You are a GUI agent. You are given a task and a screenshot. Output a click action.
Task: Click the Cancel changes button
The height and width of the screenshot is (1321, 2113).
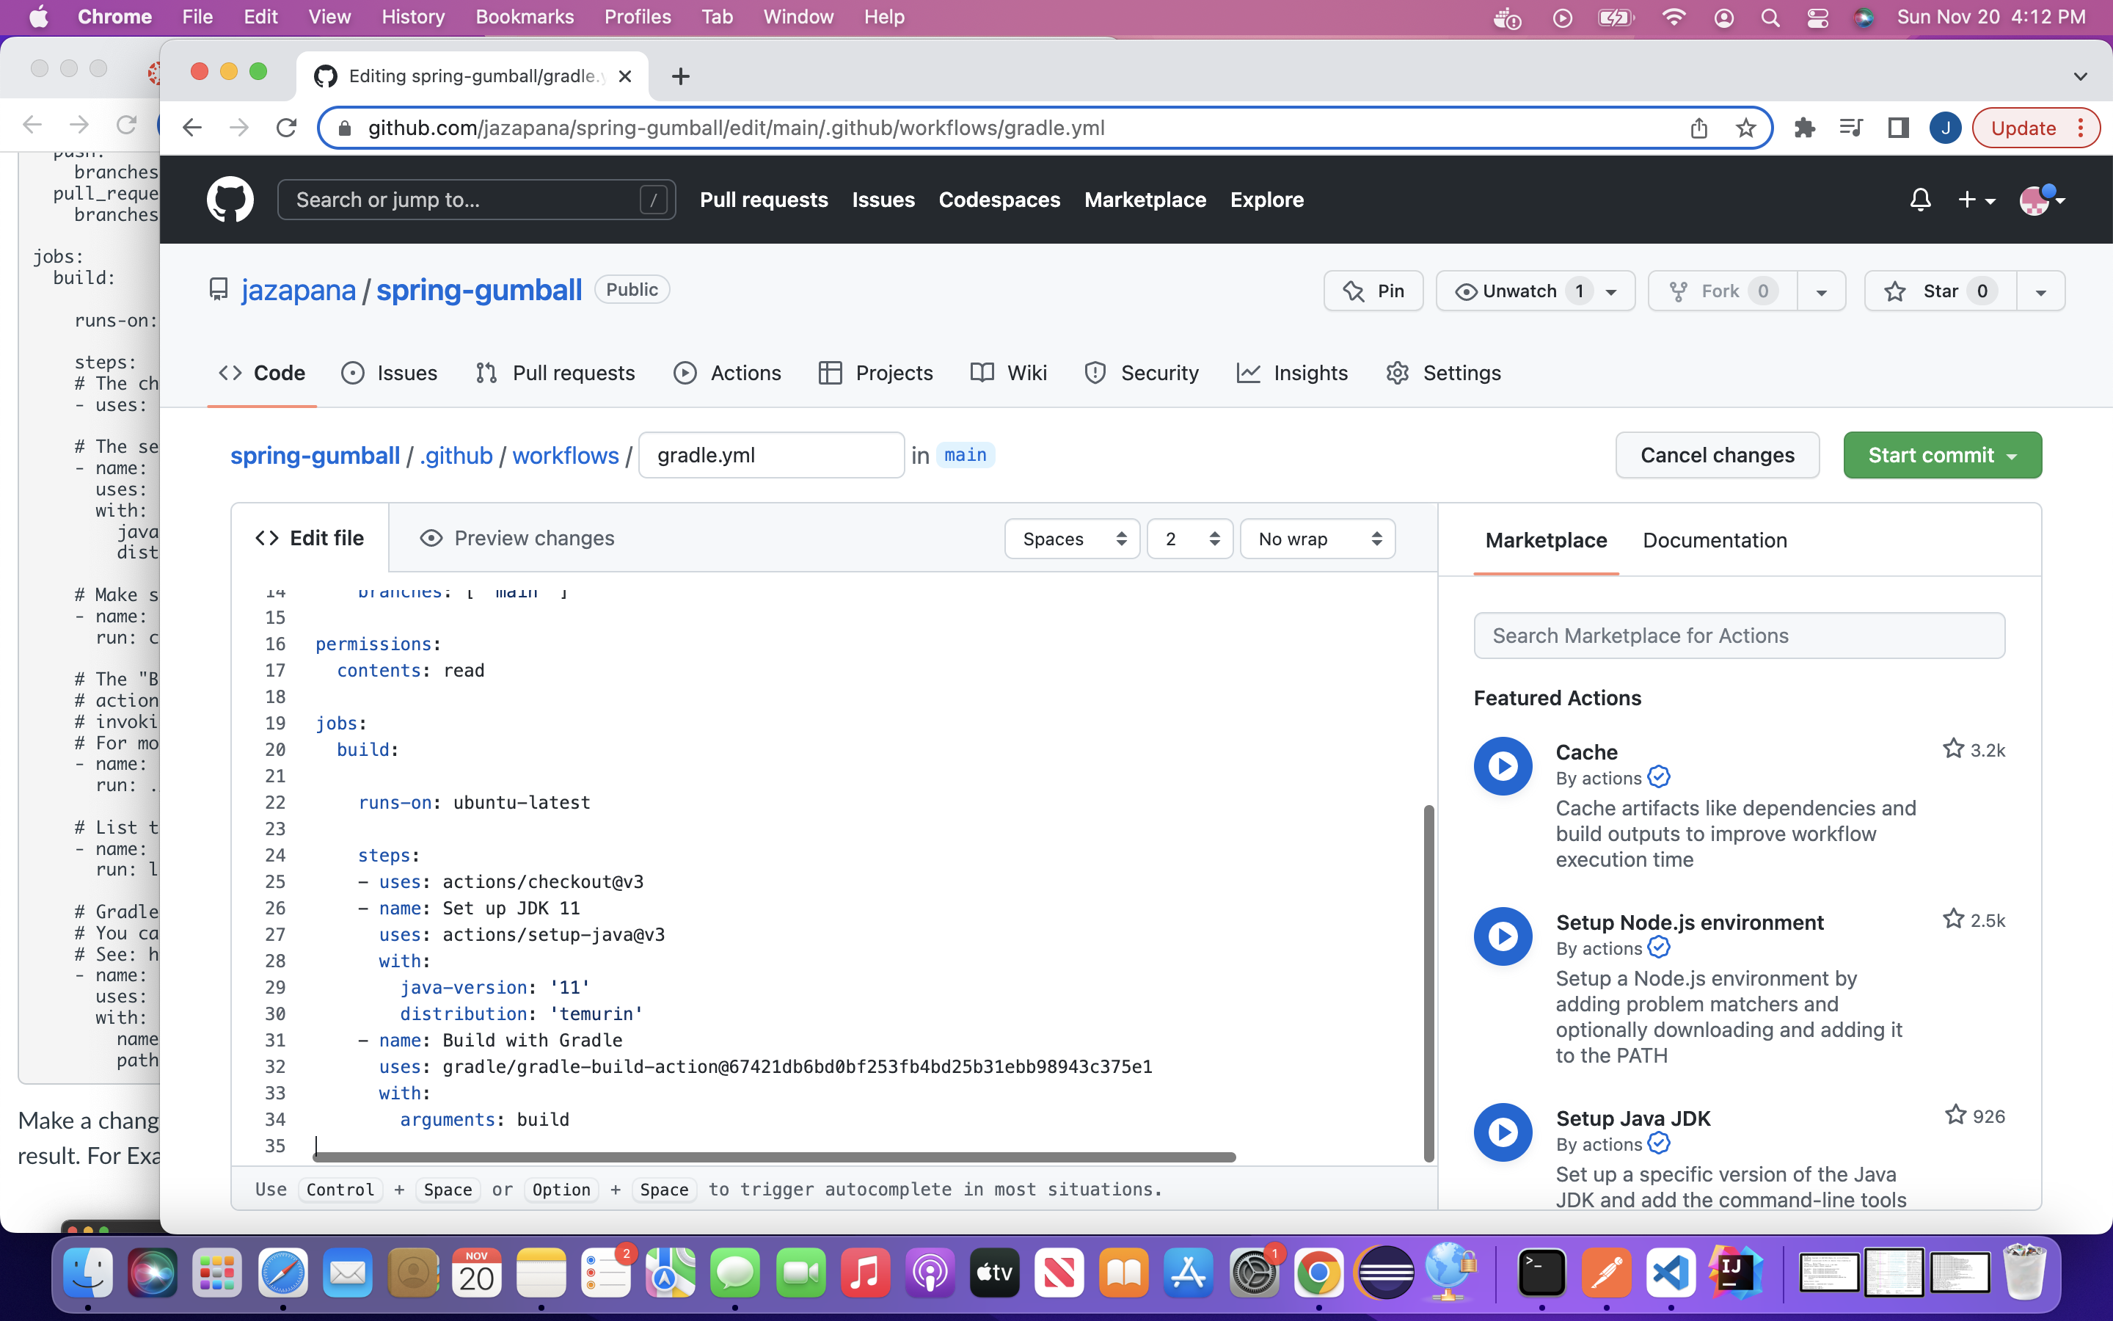1717,454
